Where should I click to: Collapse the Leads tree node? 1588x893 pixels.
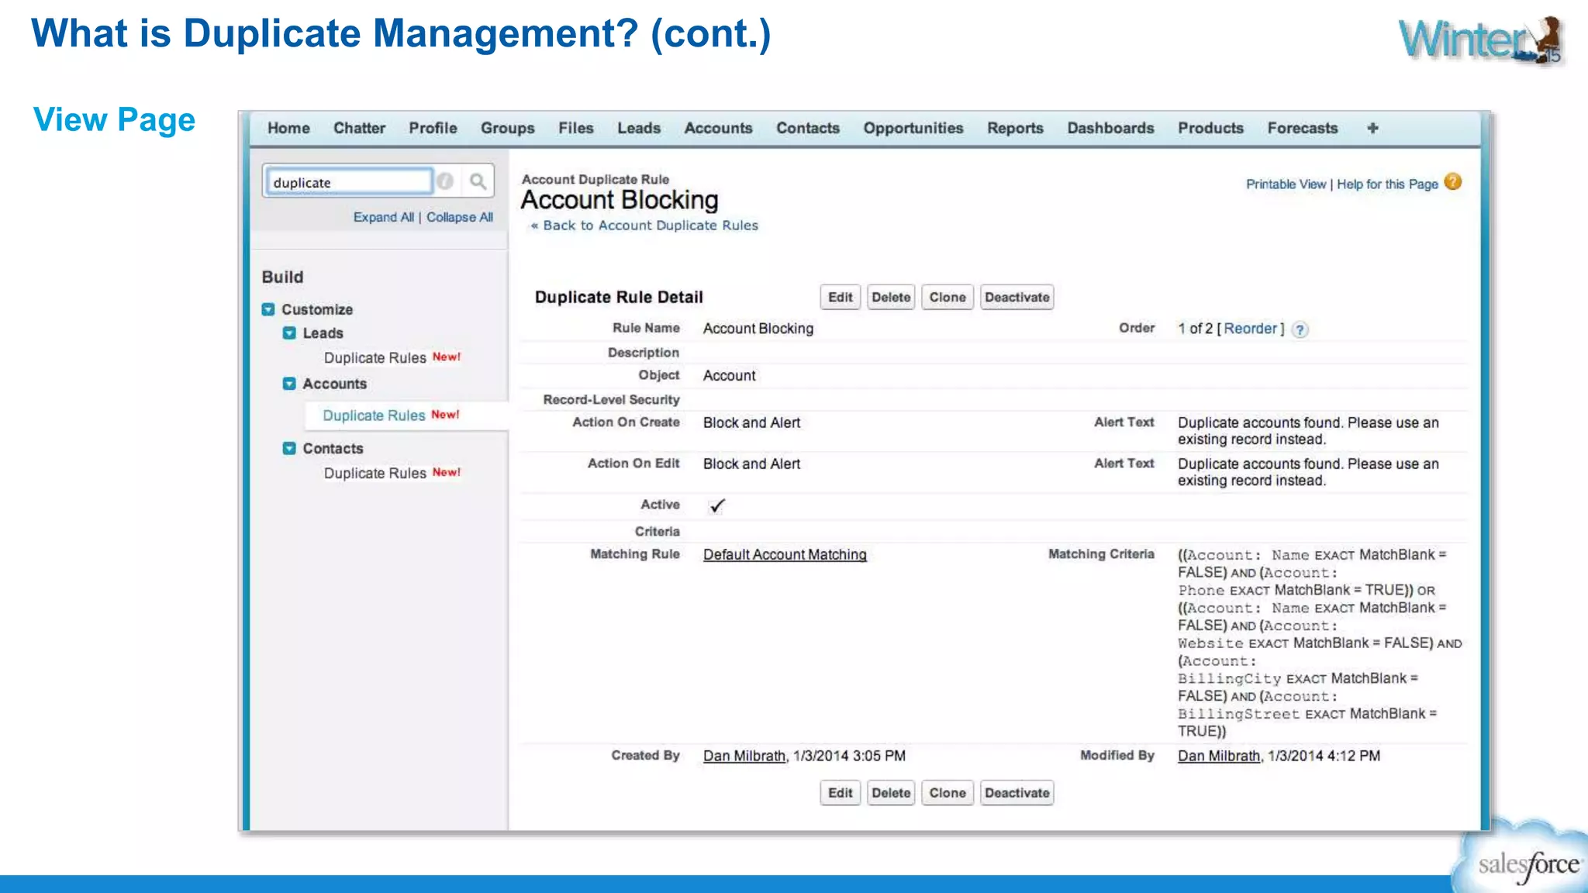point(289,333)
